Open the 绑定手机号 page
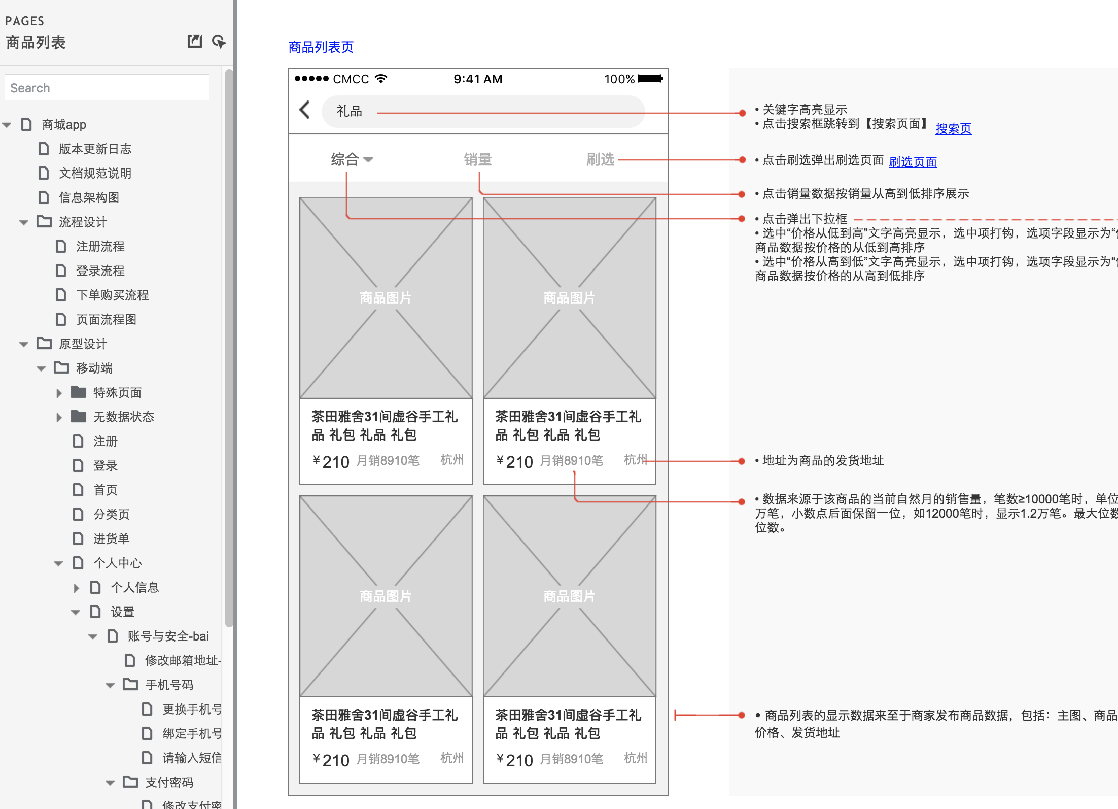1118x809 pixels. (x=192, y=733)
